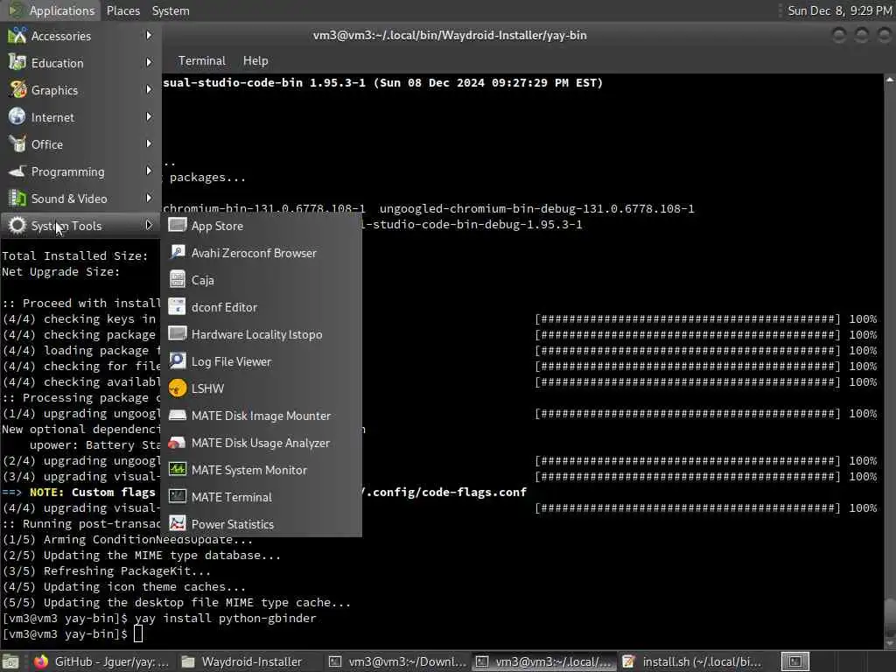Launch App Store from its icon
896x672 pixels.
(x=177, y=225)
